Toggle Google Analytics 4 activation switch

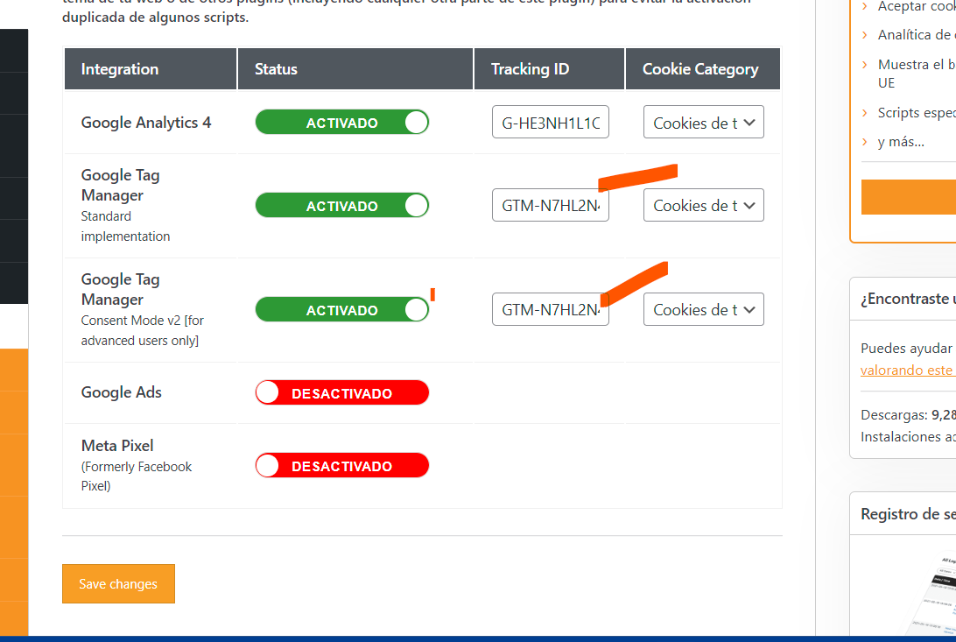(342, 122)
